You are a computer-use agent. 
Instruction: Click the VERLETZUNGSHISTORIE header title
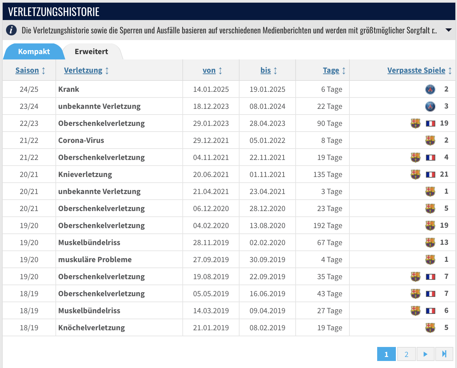[x=54, y=12]
